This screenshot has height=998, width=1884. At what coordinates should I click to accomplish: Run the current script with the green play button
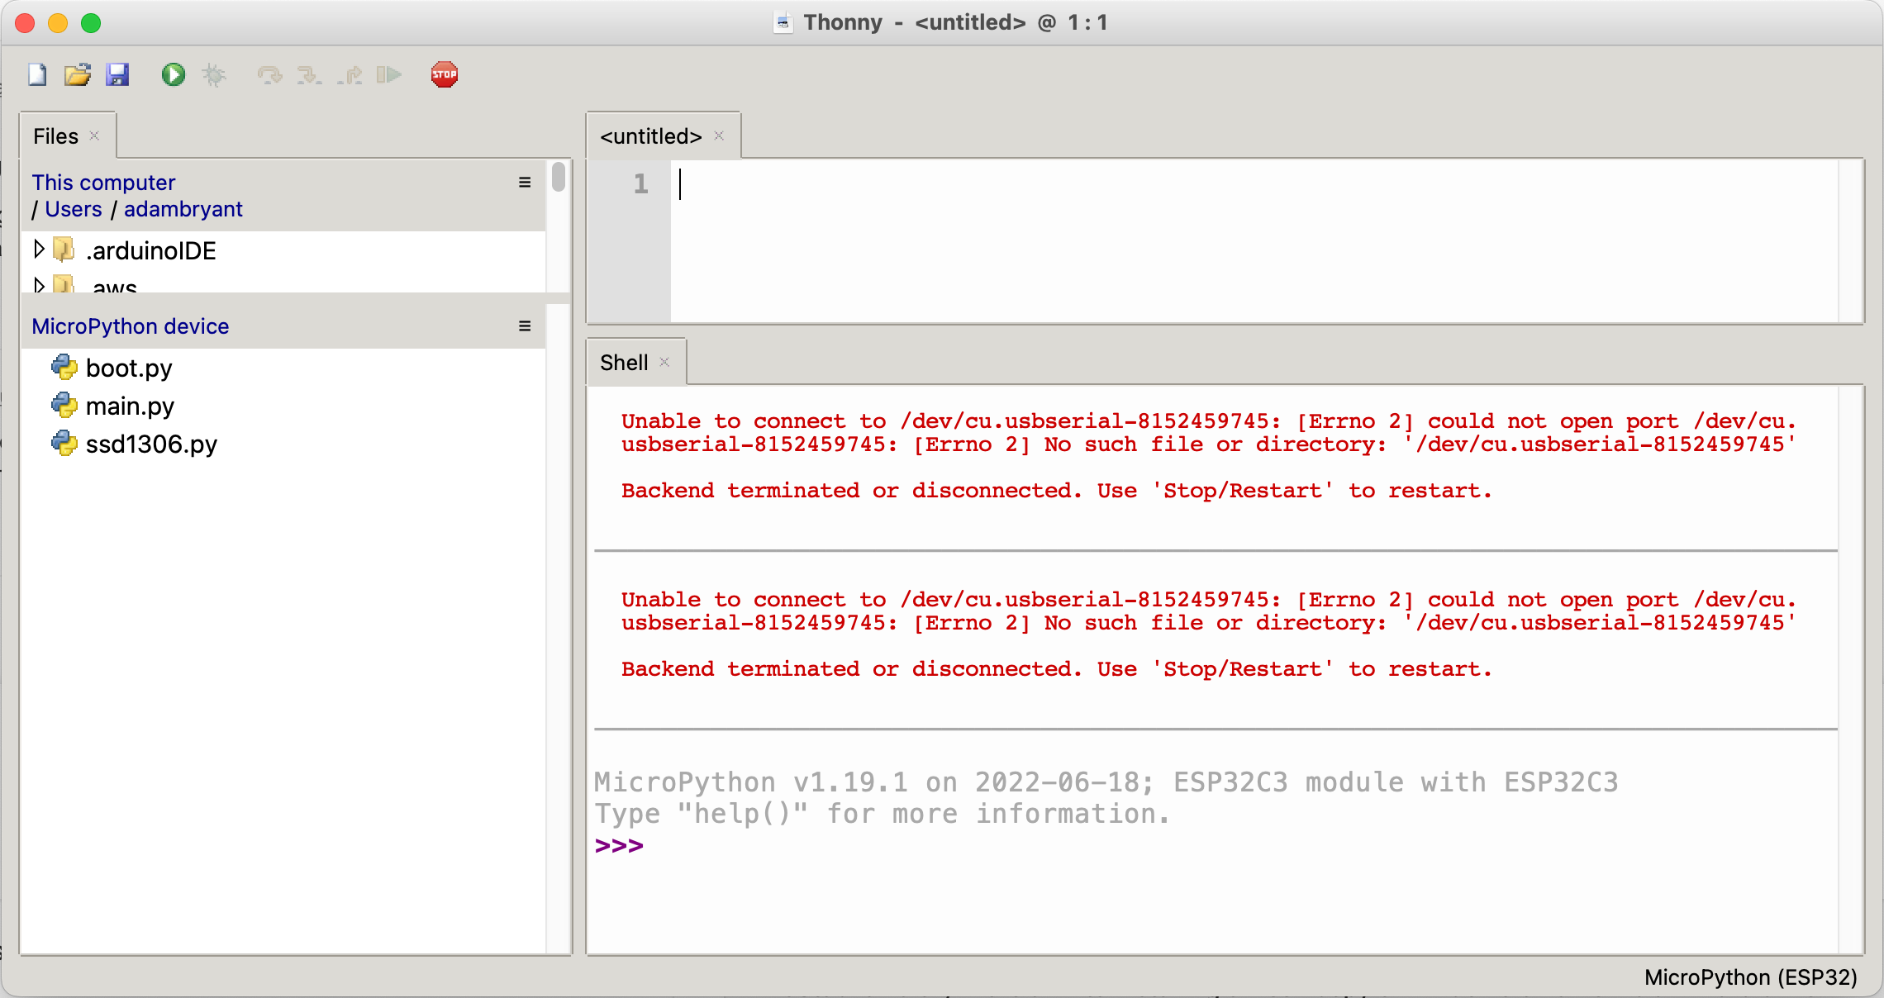174,75
